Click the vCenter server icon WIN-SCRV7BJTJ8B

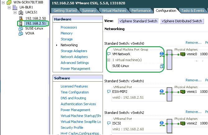point(9,2)
